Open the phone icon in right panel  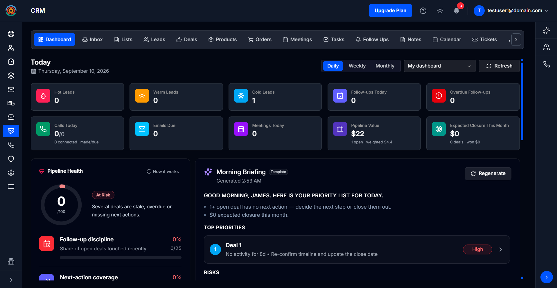click(547, 64)
